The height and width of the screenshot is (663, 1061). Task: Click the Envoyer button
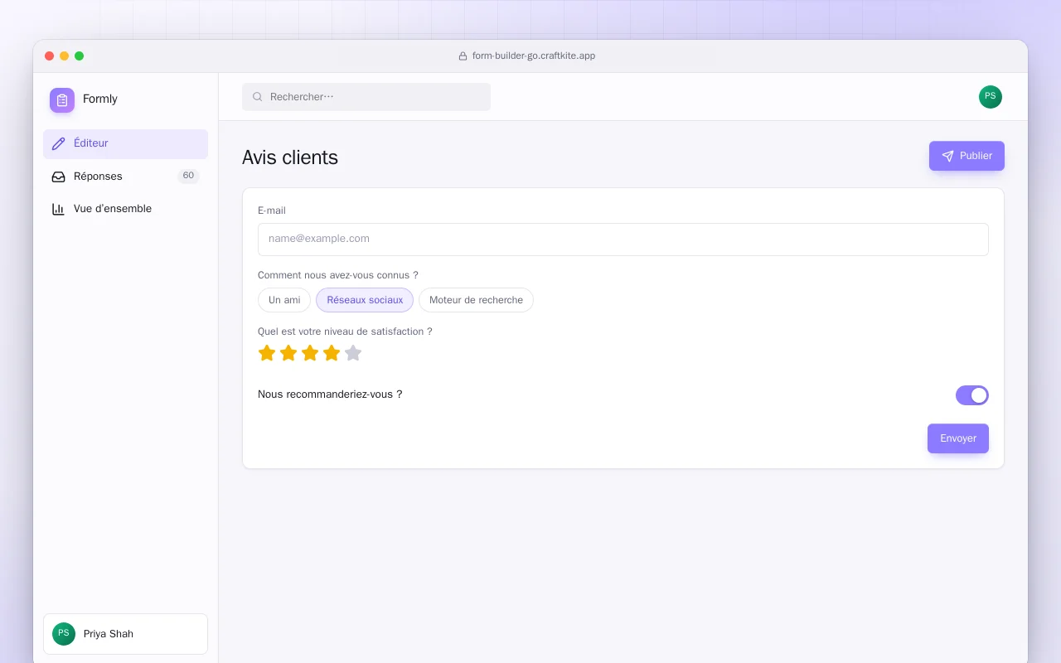click(958, 438)
